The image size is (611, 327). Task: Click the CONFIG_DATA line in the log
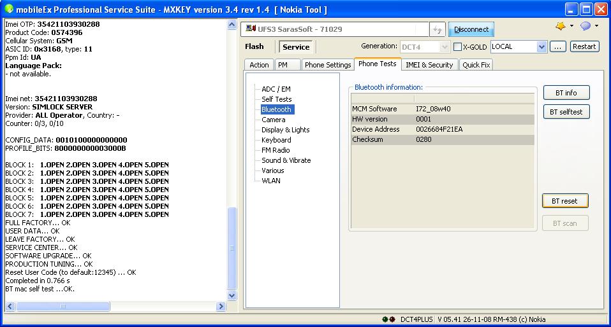click(66, 139)
